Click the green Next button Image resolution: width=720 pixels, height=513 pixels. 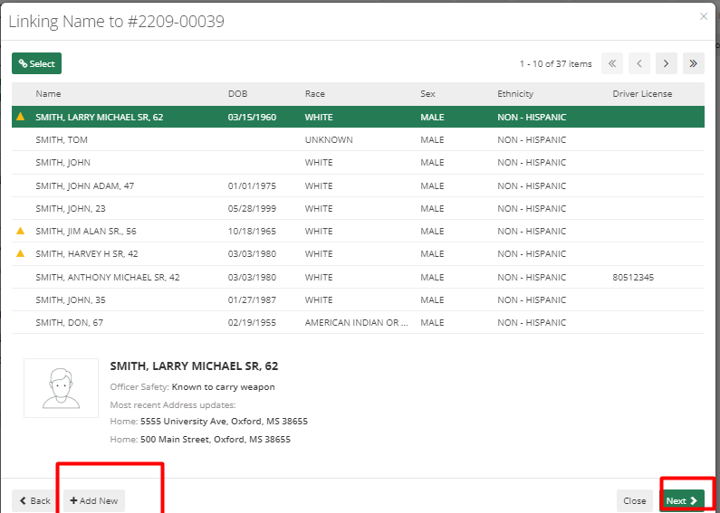(x=682, y=500)
